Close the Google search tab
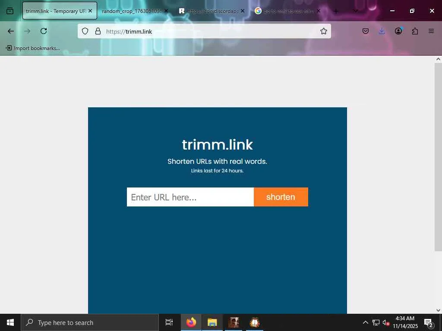Viewport: 442px width, 331px height. tap(319, 11)
